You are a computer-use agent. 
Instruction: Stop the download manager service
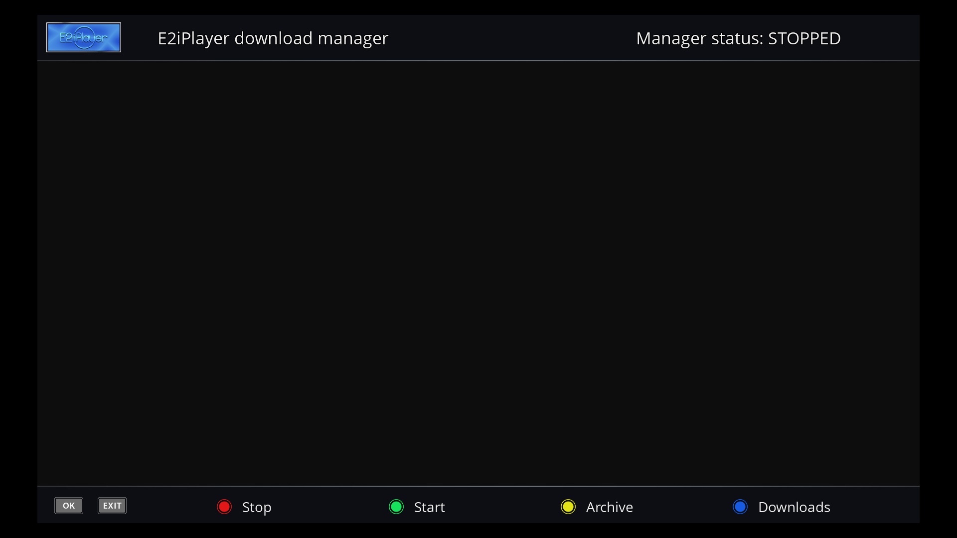click(243, 507)
